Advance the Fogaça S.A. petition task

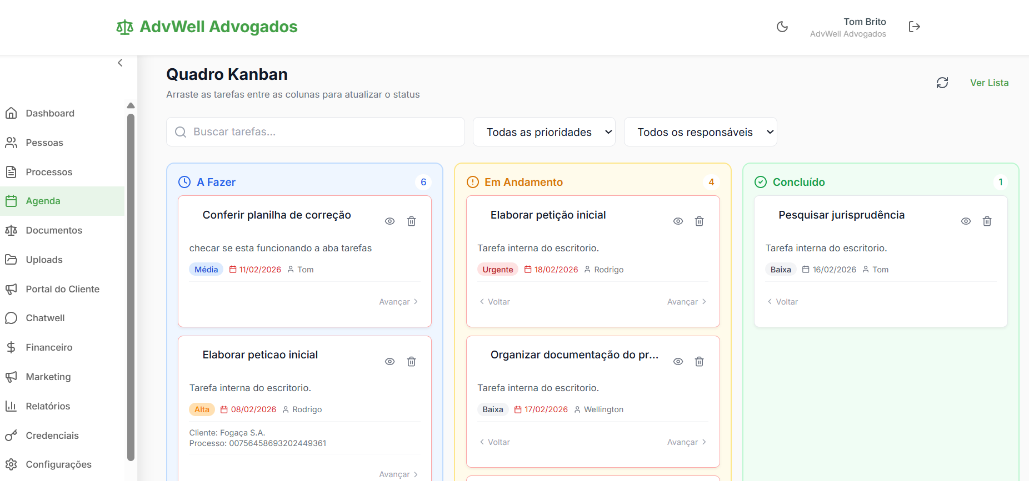coord(398,474)
